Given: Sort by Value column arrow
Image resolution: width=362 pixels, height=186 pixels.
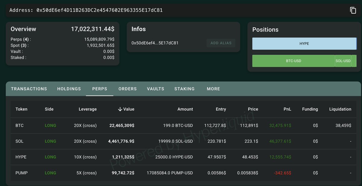Looking at the screenshot, I should (x=120, y=109).
